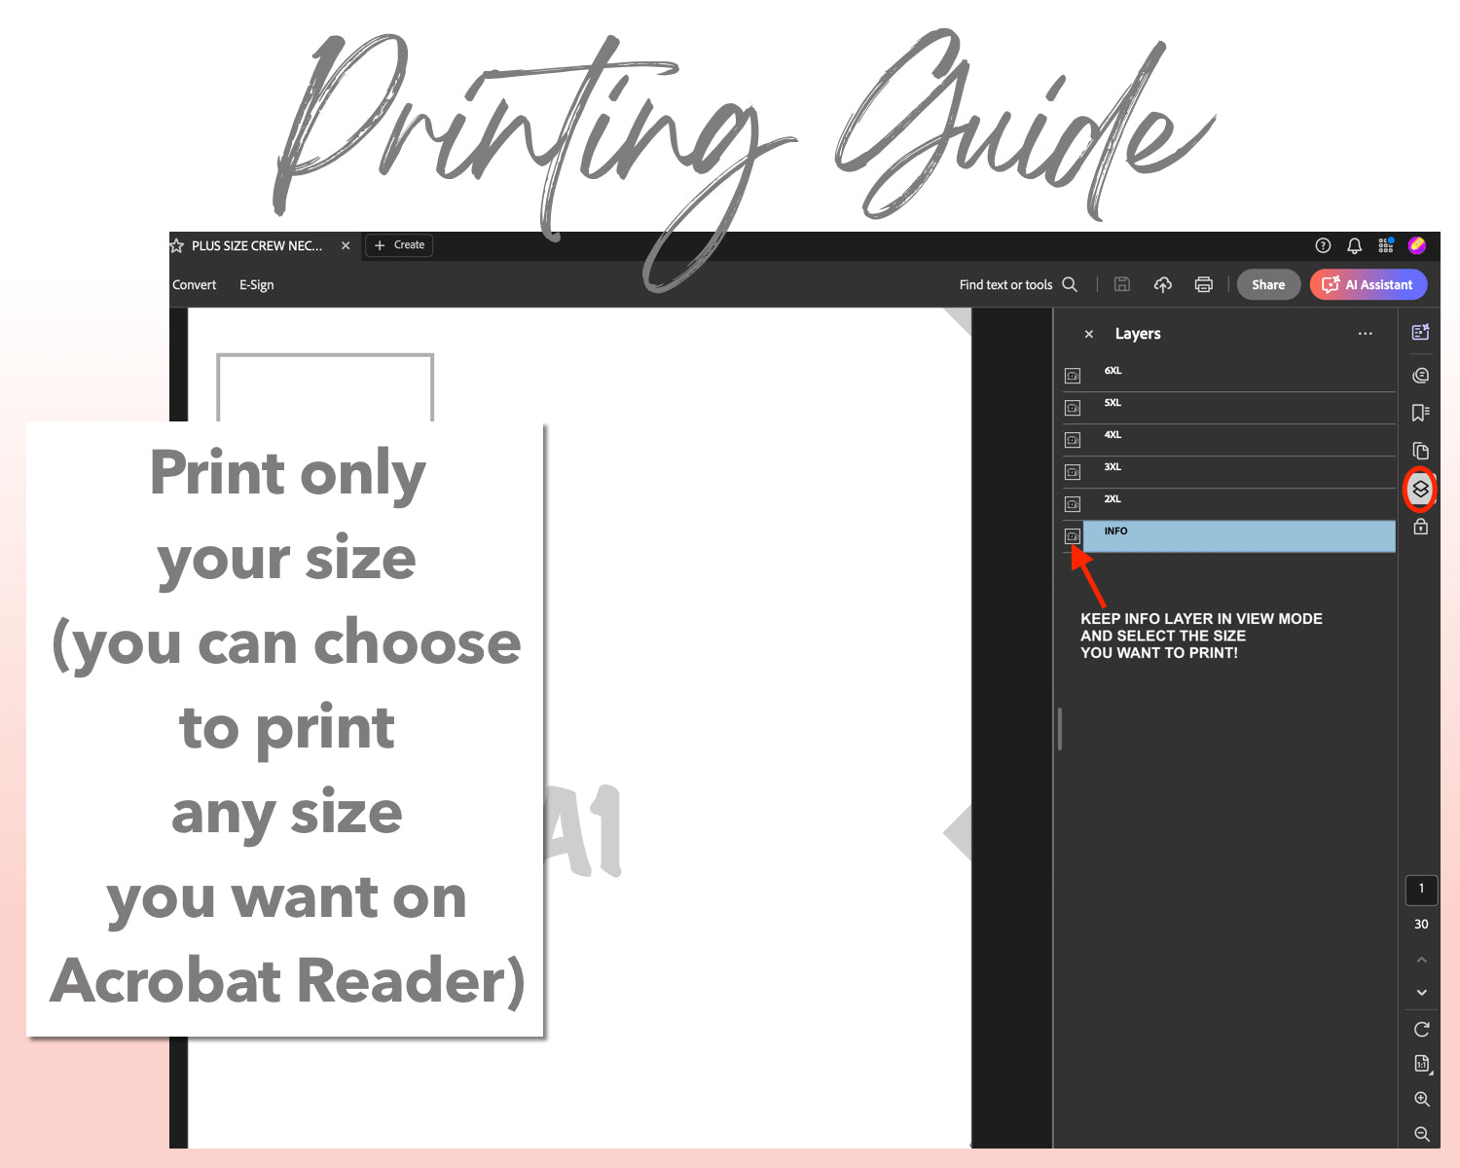Go to next page with down chevron
The height and width of the screenshot is (1168, 1460).
1421,993
